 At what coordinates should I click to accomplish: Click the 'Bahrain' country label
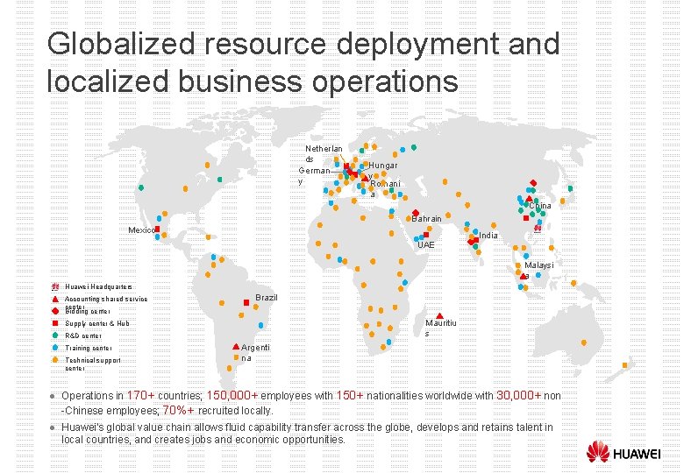click(427, 219)
